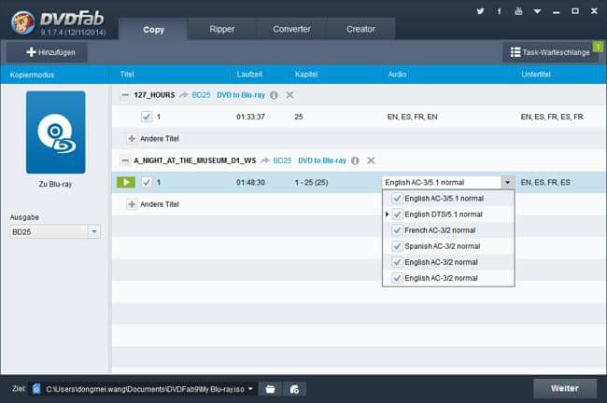
Task: Click DVD to Blu-ray link for A_NIGHT_AT_THE_MUSEUM
Action: coord(322,160)
